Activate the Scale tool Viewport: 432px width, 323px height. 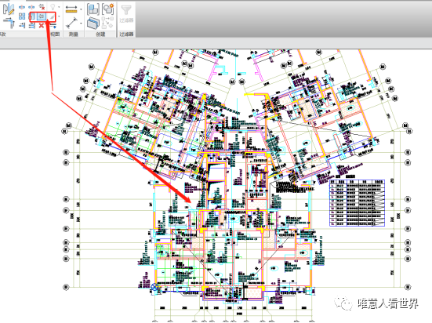coord(32,16)
